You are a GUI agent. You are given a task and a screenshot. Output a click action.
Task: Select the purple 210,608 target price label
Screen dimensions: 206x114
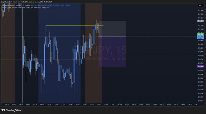click(x=201, y=66)
